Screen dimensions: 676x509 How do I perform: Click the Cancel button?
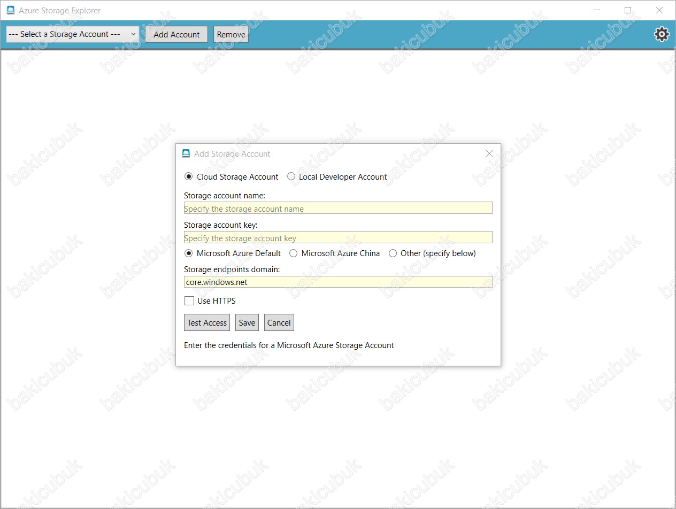tap(279, 322)
